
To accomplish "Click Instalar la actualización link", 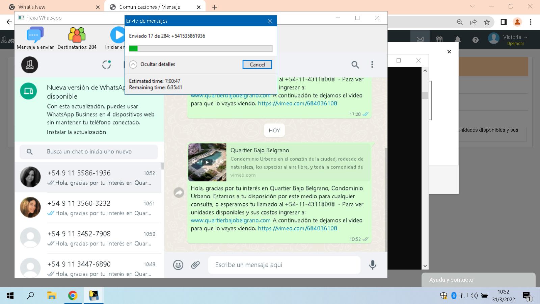I will coord(76,132).
